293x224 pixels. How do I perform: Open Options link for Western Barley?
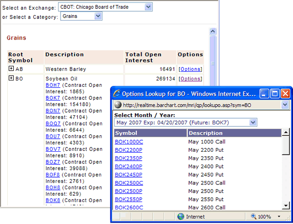[190, 69]
